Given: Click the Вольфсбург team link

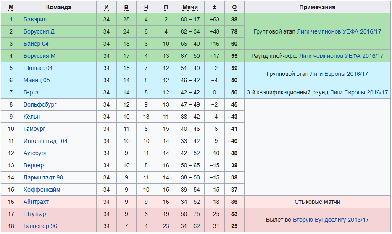Looking at the screenshot, I should click(40, 104).
